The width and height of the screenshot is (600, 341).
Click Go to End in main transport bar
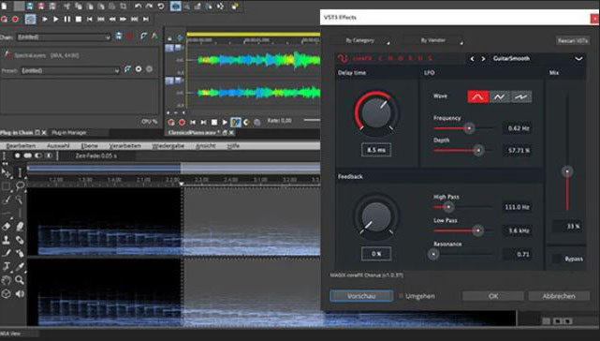pos(146,19)
